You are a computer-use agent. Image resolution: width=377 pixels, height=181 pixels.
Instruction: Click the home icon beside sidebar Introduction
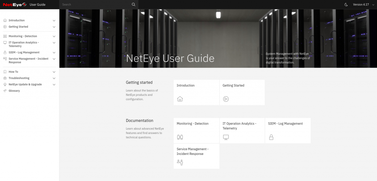pos(5,21)
